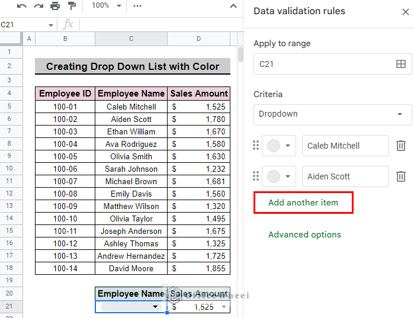The width and height of the screenshot is (414, 318).
Task: Open the 100% zoom dropdown
Action: tap(106, 5)
